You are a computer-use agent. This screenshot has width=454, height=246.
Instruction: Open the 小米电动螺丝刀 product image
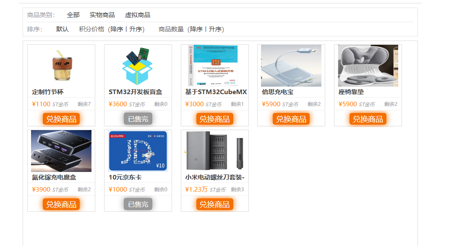(x=214, y=151)
